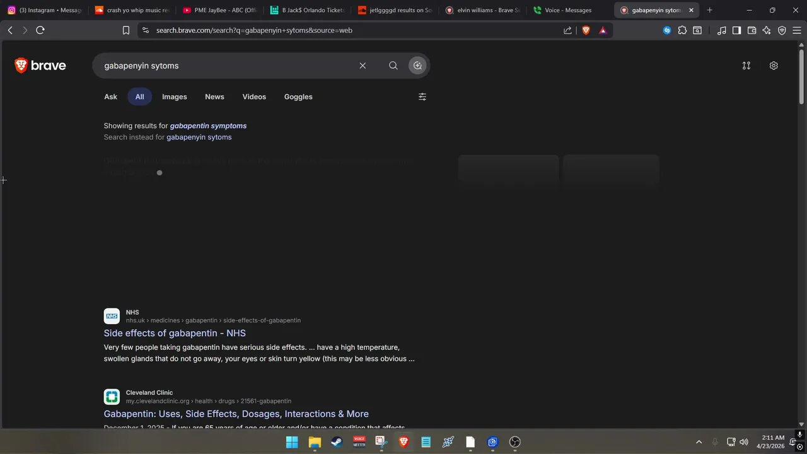The height and width of the screenshot is (454, 807).
Task: Click the Brave logo on search page
Action: pos(40,66)
